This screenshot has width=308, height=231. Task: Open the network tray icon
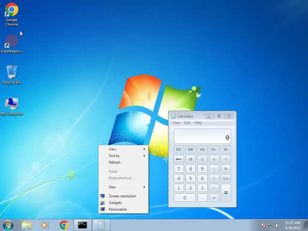[x=270, y=225]
